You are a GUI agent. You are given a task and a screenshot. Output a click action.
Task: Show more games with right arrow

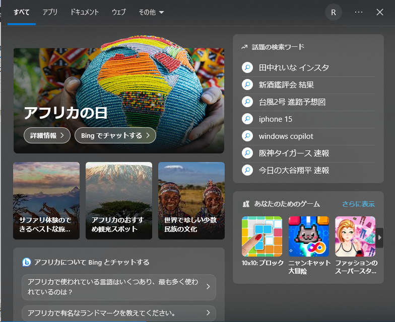pyautogui.click(x=380, y=237)
